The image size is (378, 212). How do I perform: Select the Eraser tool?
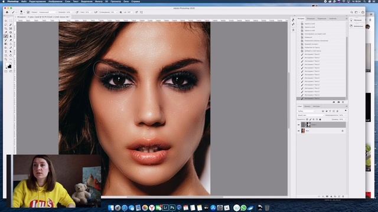(11, 40)
